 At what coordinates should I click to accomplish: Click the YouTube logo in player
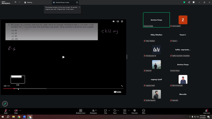click(x=118, y=92)
